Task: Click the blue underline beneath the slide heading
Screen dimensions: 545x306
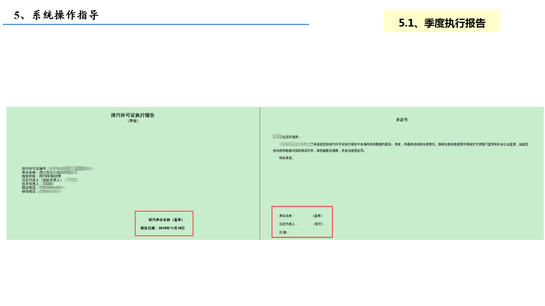Action: (x=156, y=25)
